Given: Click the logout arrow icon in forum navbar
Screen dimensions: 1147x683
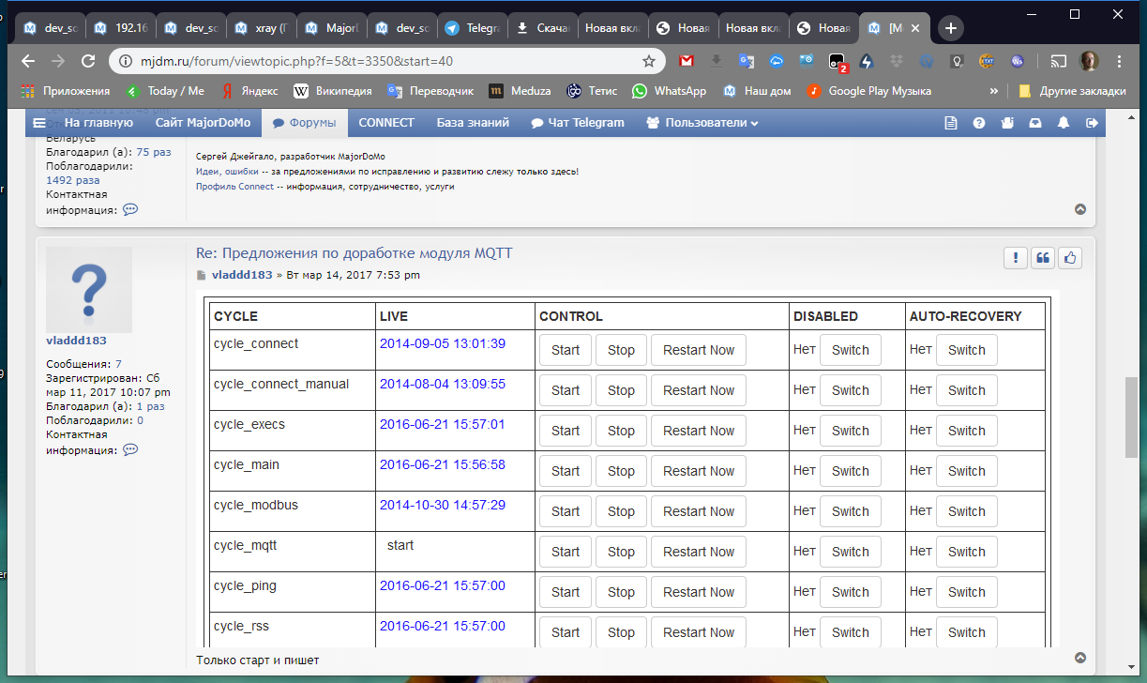Looking at the screenshot, I should tap(1092, 123).
